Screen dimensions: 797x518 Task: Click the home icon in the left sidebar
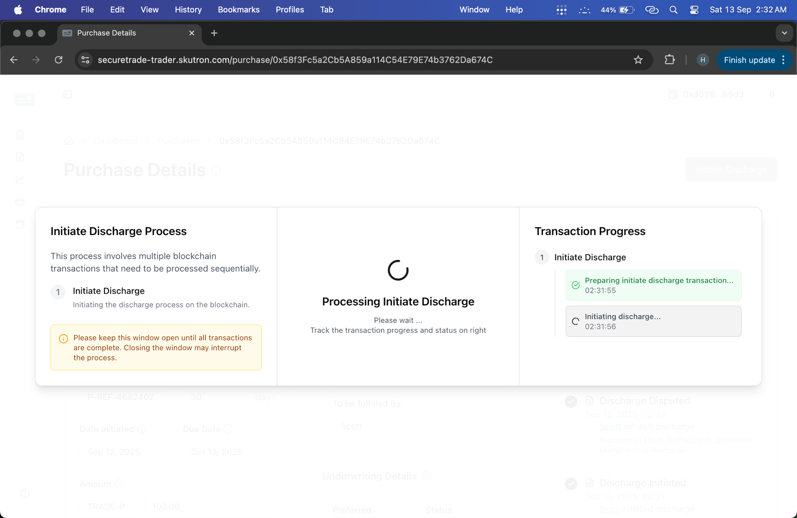(20, 135)
